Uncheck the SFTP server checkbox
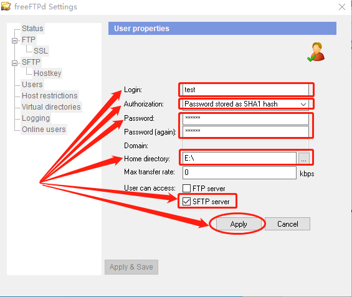The height and width of the screenshot is (297, 352). pyautogui.click(x=186, y=202)
